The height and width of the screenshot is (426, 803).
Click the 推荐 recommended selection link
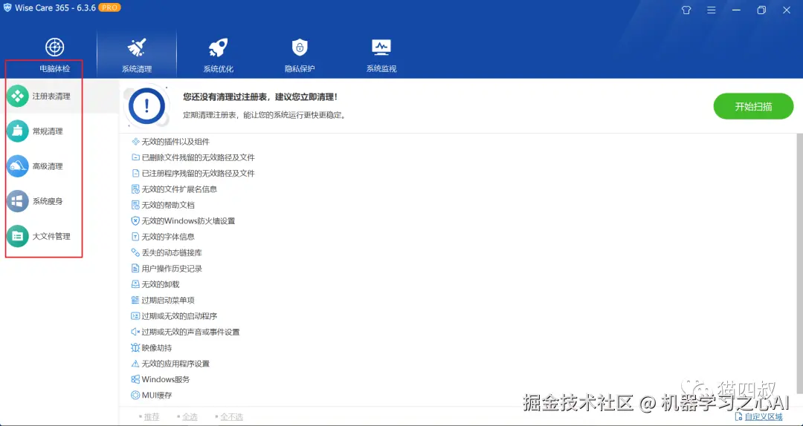pyautogui.click(x=152, y=417)
